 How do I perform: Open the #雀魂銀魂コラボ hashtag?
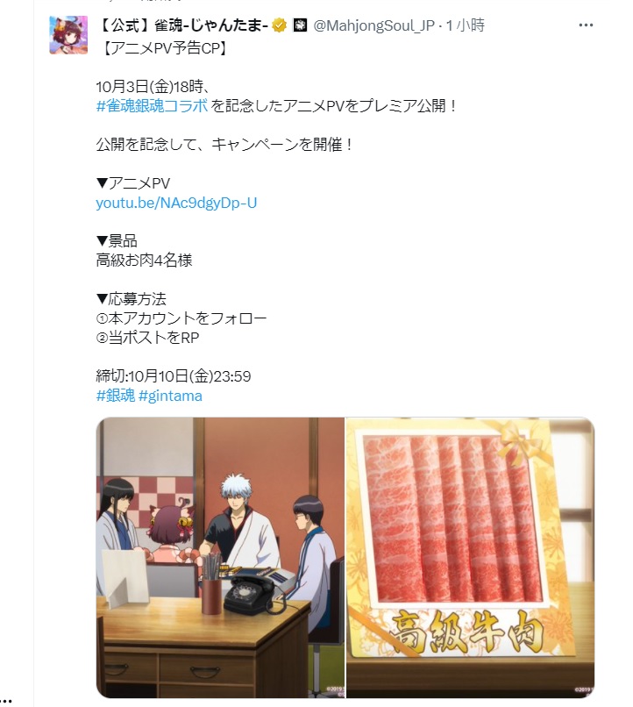coord(152,106)
